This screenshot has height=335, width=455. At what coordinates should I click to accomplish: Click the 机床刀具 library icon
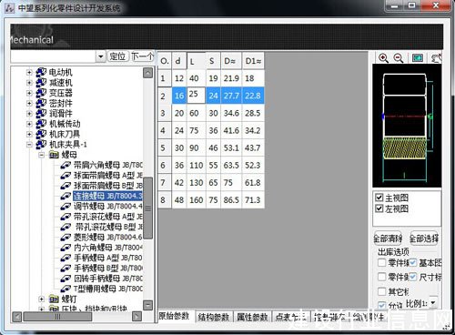(x=41, y=134)
